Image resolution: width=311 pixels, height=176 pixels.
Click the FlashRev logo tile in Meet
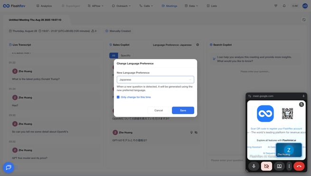265,114
